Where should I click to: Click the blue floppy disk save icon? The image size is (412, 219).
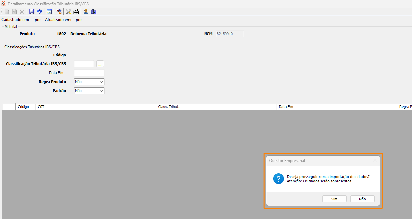point(32,12)
